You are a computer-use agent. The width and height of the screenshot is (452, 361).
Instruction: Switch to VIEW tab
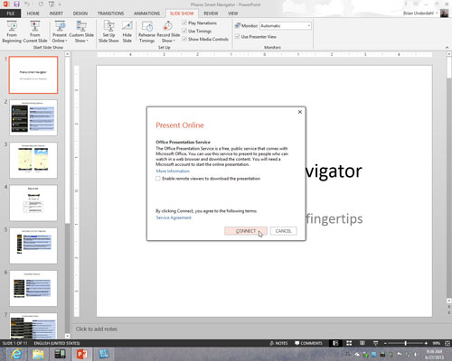pos(233,14)
